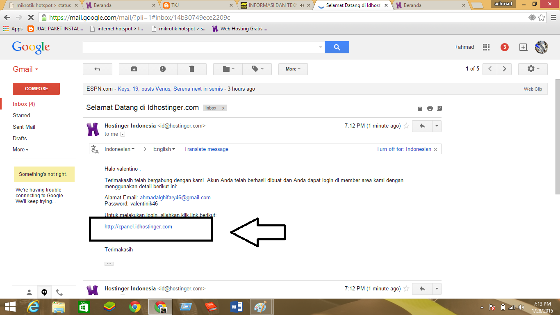Reply to the second Hostinger message

[422, 289]
